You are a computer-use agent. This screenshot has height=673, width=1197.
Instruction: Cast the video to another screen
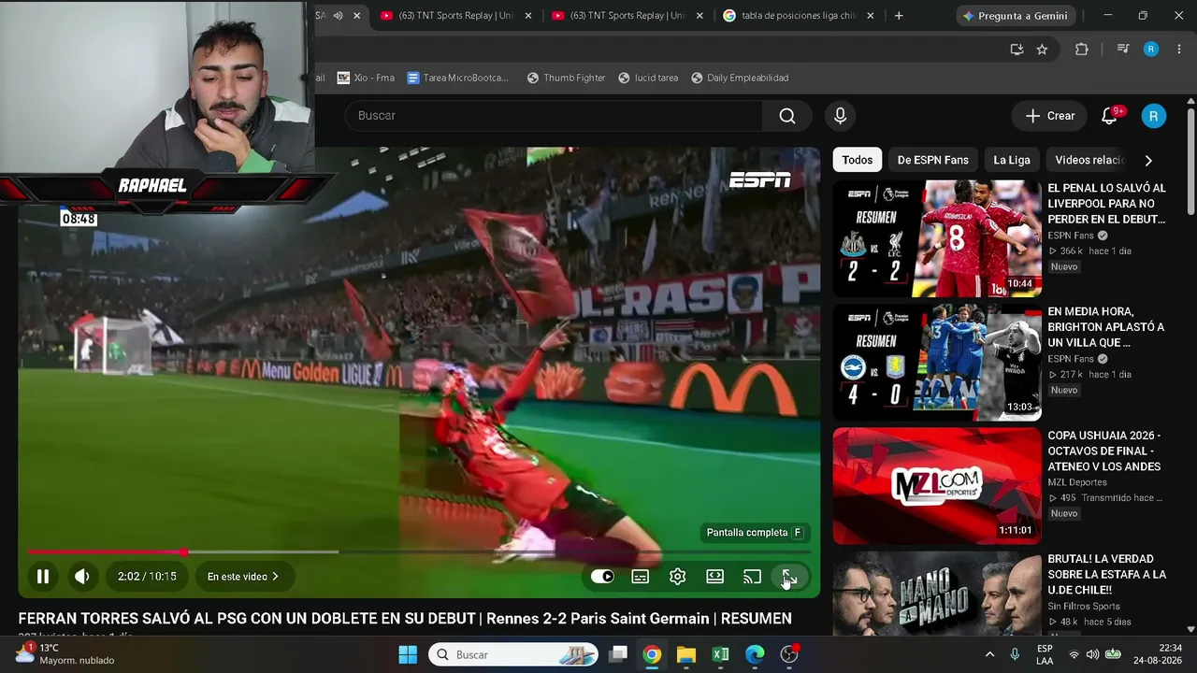752,577
